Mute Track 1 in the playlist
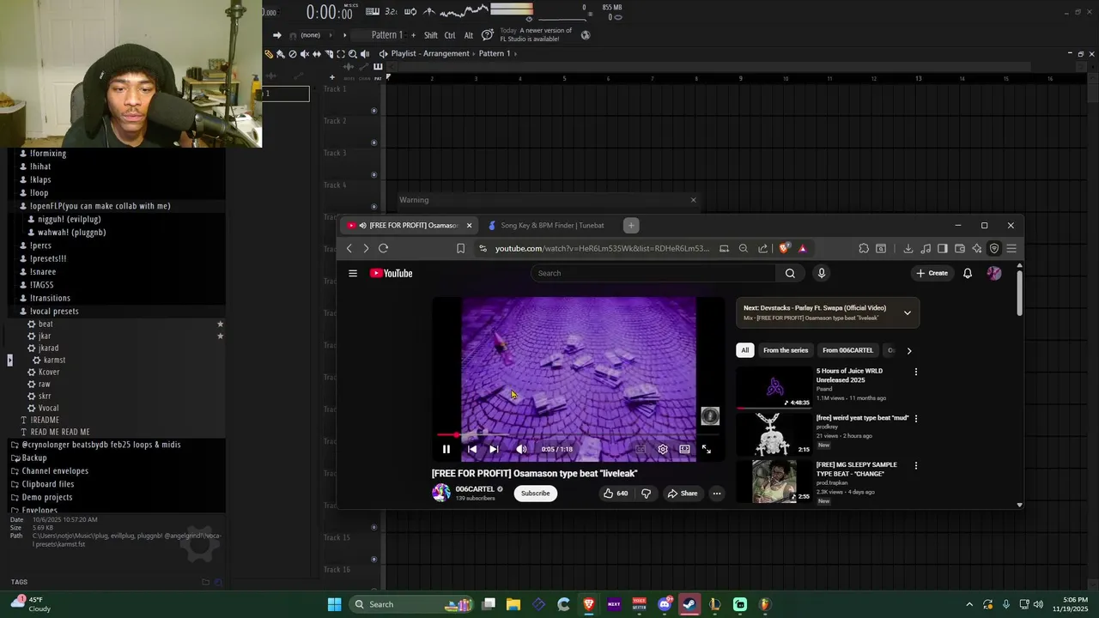Viewport: 1099px width, 618px height. 373,110
